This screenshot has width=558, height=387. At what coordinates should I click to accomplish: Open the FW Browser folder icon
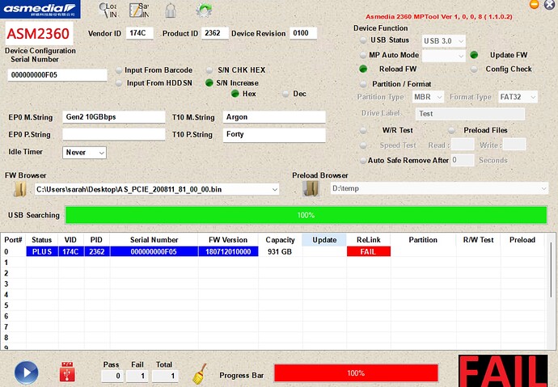tap(20, 189)
